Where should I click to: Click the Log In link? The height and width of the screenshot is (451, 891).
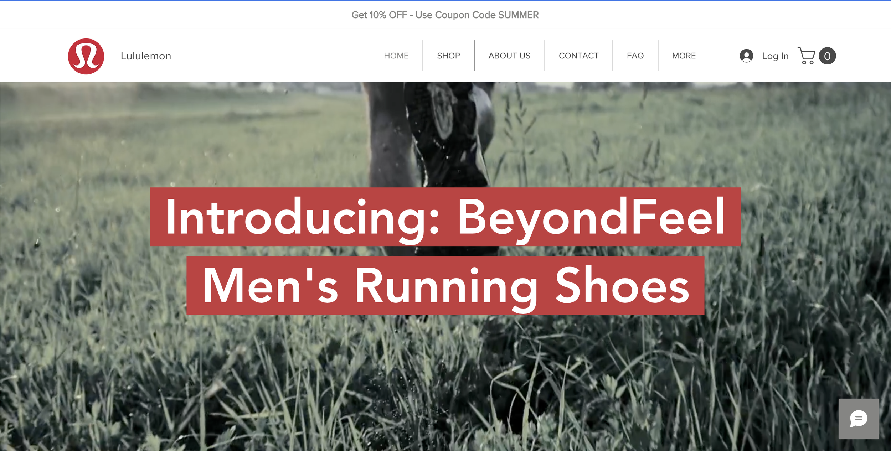tap(775, 56)
